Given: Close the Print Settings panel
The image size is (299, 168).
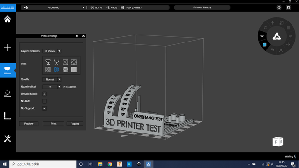Looking at the screenshot, I should pyautogui.click(x=83, y=36).
